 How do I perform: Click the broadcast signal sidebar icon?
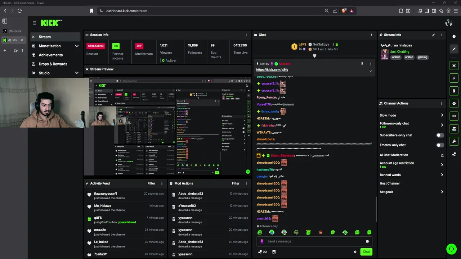[454, 116]
